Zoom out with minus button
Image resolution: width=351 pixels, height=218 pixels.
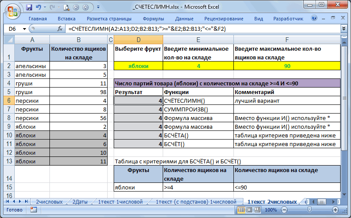point(284,210)
